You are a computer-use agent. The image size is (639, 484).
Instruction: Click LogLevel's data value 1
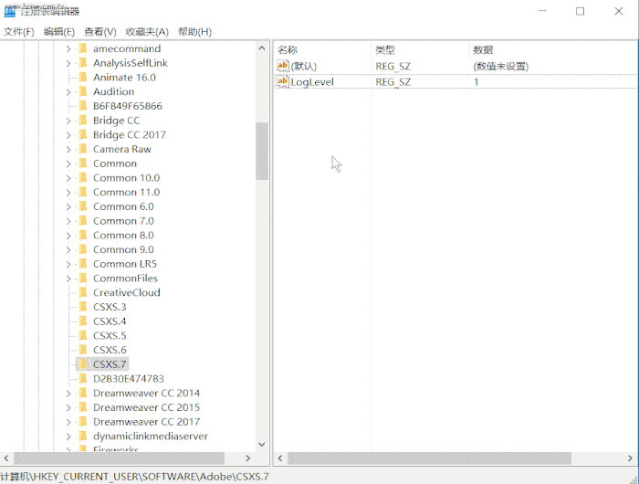(x=476, y=82)
